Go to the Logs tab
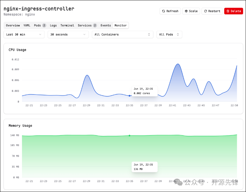The image size is (246, 192). (x=53, y=25)
